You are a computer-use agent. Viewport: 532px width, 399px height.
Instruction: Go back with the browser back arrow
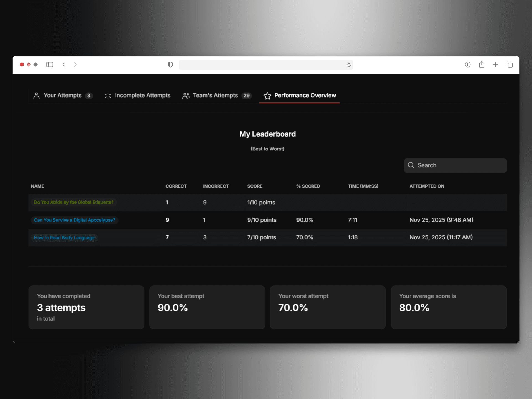pos(64,65)
